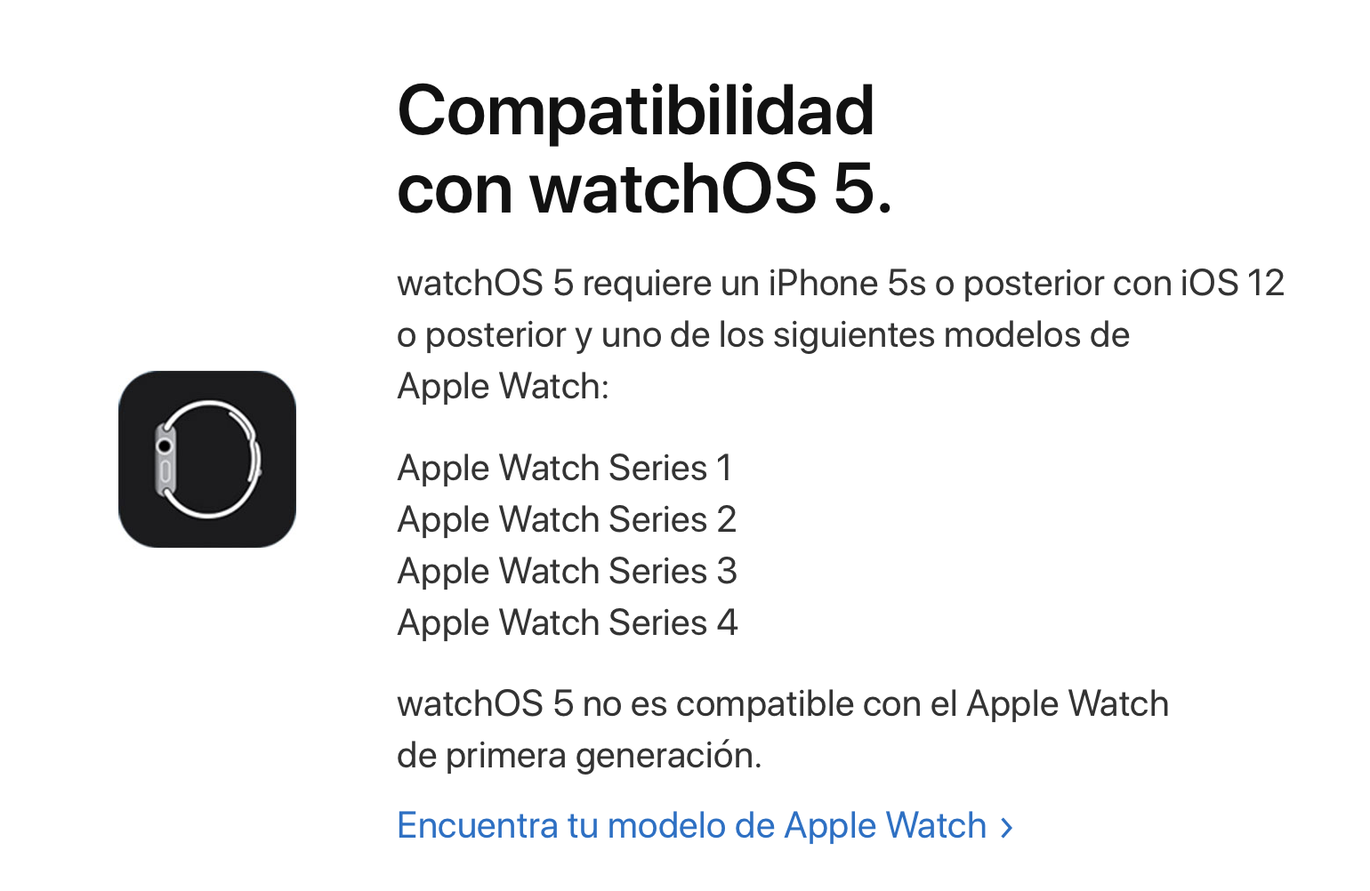Screen dimensions: 1370x891
Task: Click Apple Watch Series 3 list entry
Action: (x=567, y=571)
